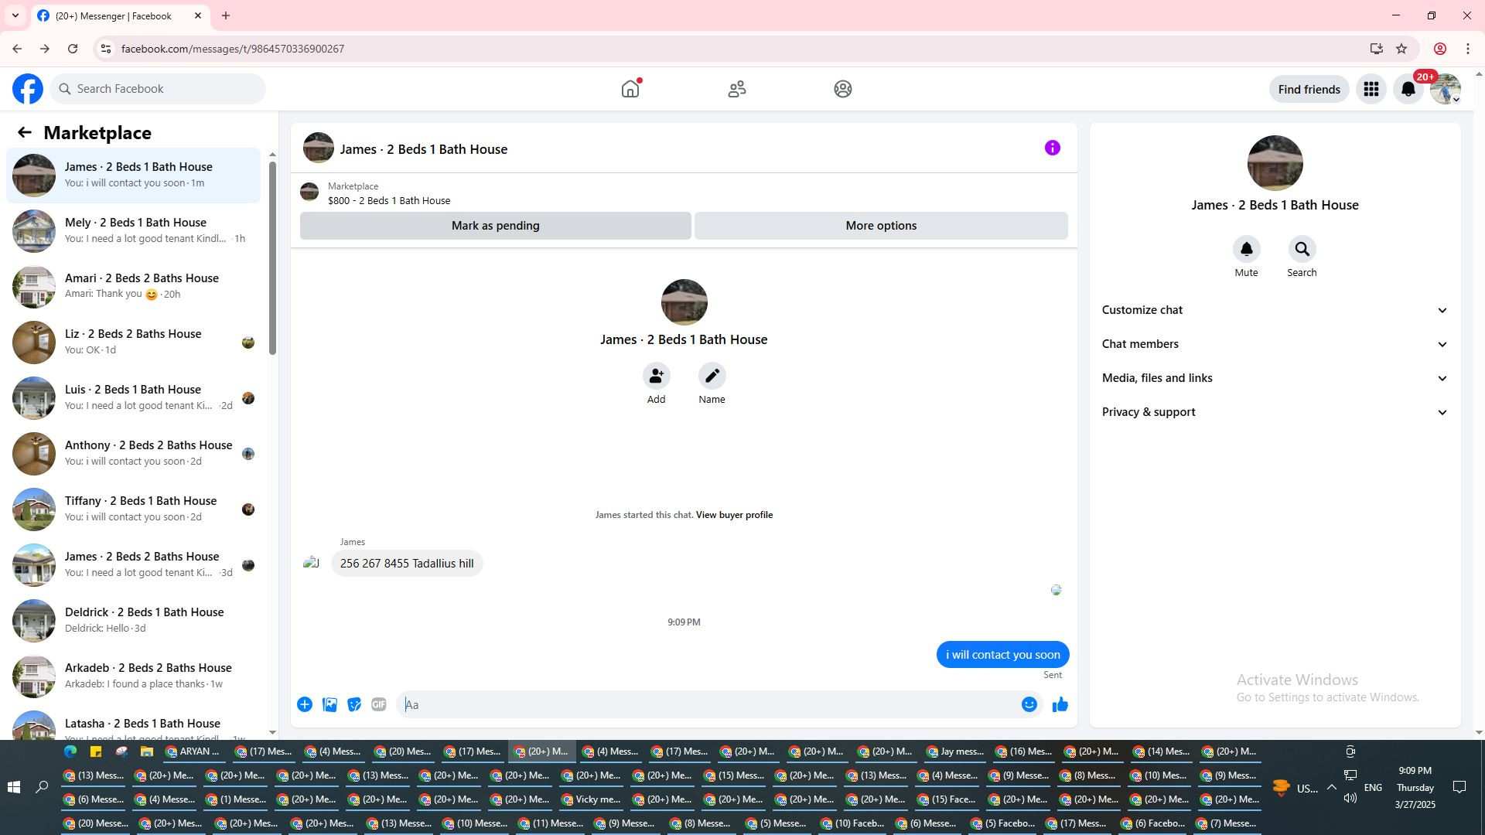The height and width of the screenshot is (835, 1485).
Task: Expand Privacy & support section
Action: pos(1275,412)
